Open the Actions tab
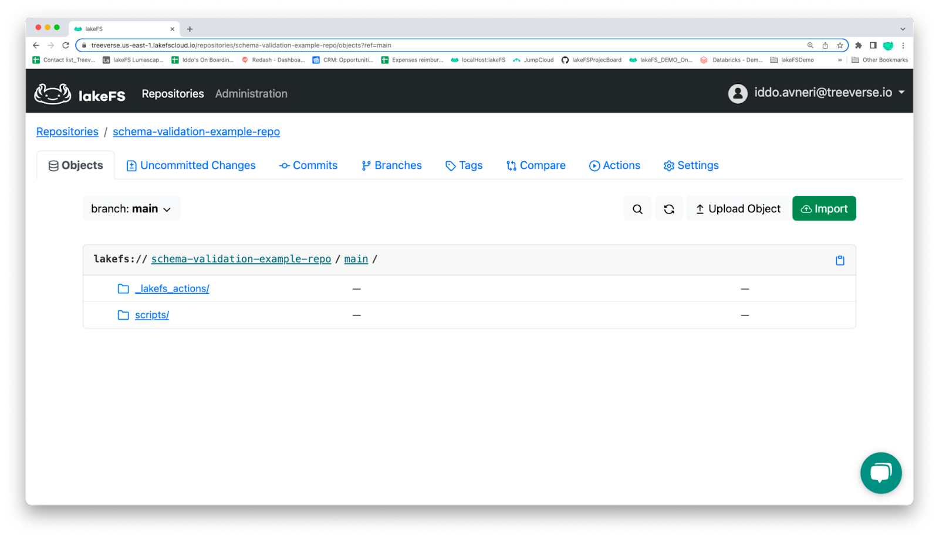Screen dimensions: 939x539 point(614,165)
